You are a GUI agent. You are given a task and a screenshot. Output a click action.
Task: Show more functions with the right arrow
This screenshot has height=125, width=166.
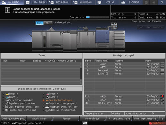point(162,119)
